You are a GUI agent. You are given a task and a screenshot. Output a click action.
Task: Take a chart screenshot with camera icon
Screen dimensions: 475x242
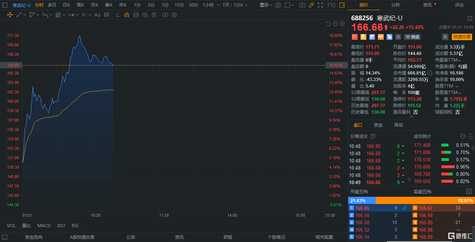(x=302, y=5)
